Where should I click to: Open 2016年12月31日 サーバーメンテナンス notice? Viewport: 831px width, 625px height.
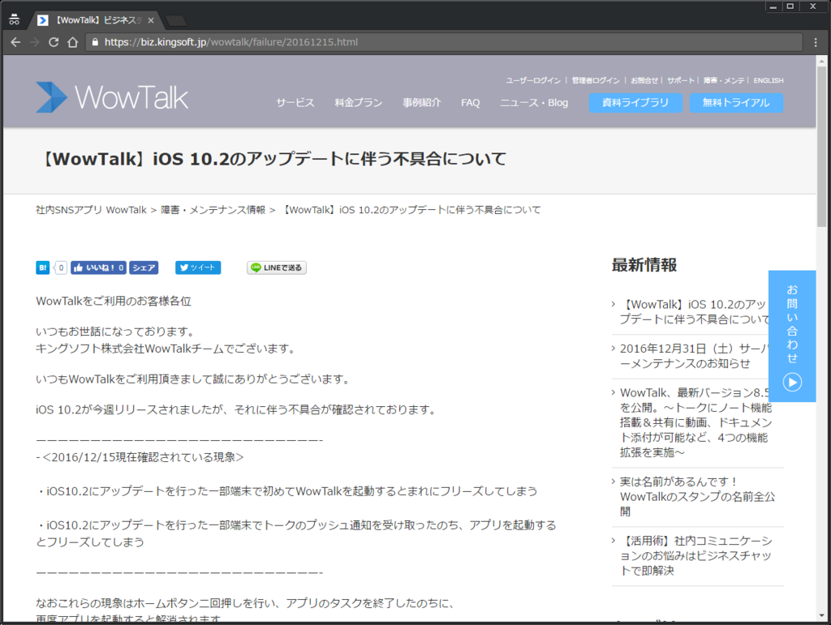pos(695,356)
